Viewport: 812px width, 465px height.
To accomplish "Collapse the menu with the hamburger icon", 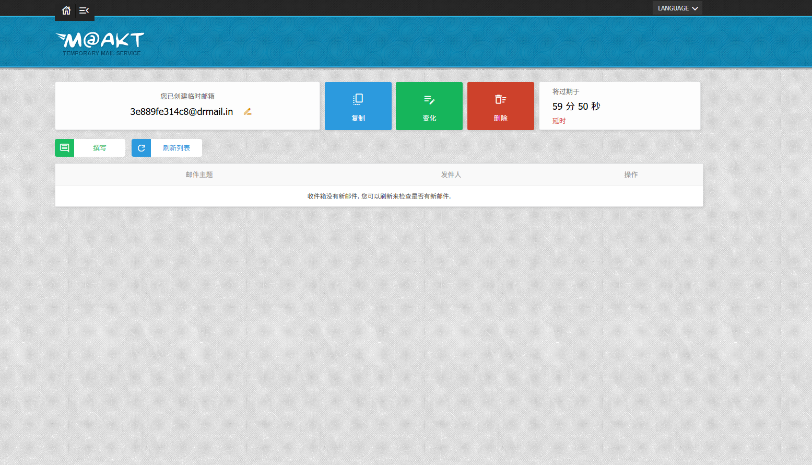I will pos(84,10).
